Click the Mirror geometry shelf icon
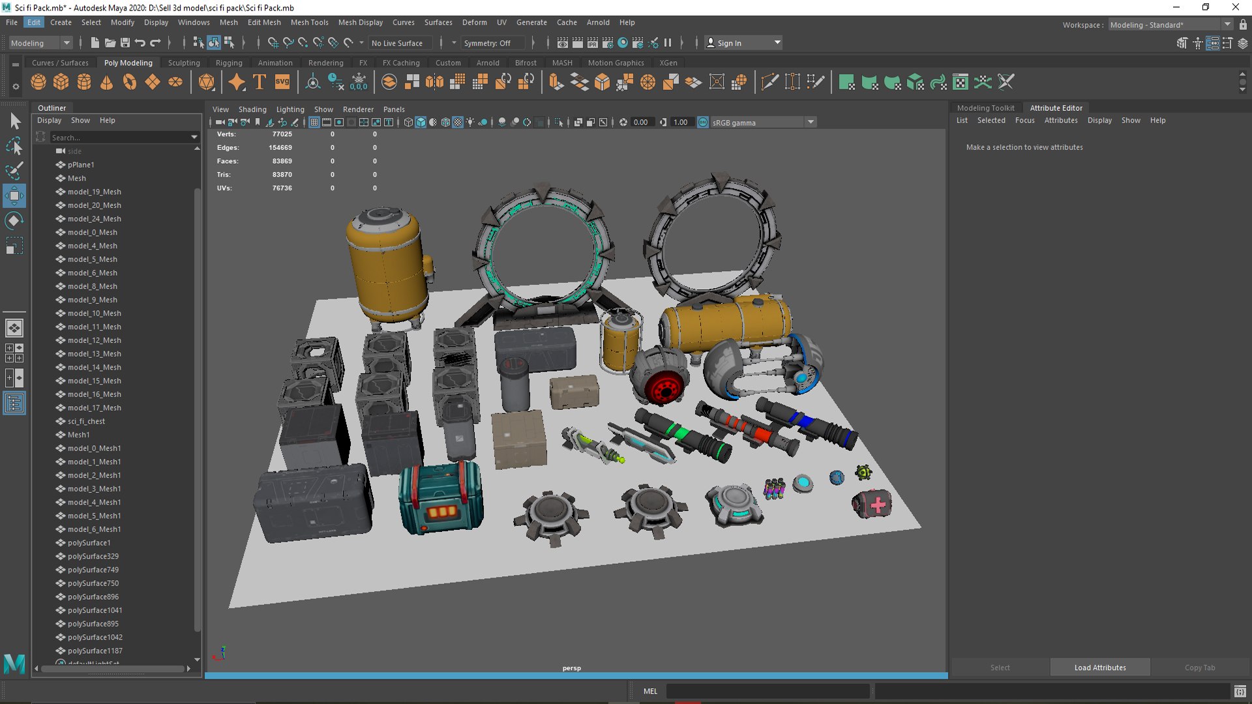The height and width of the screenshot is (704, 1252). pyautogui.click(x=434, y=82)
